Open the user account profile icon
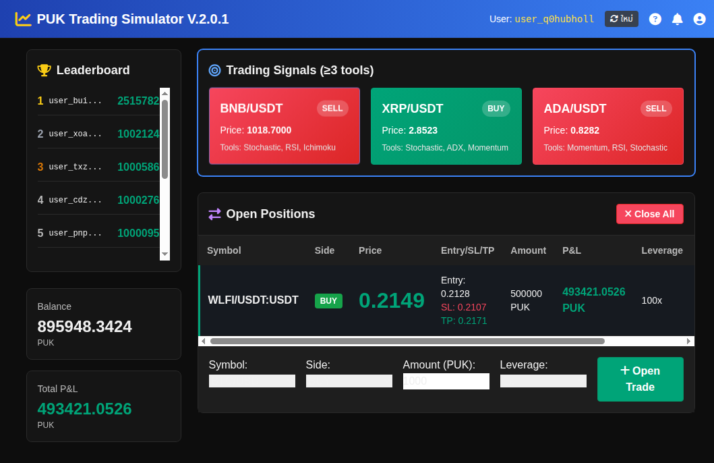The image size is (714, 463). (699, 19)
